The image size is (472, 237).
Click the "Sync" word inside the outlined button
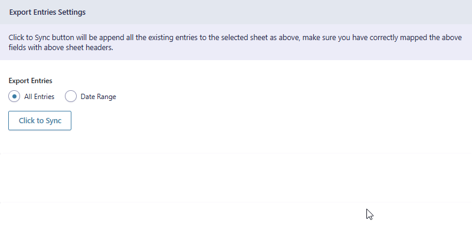pos(53,121)
